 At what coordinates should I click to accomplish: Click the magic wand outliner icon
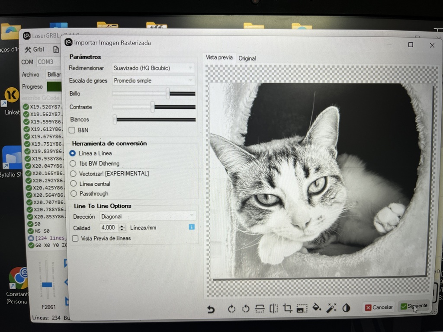(331, 308)
